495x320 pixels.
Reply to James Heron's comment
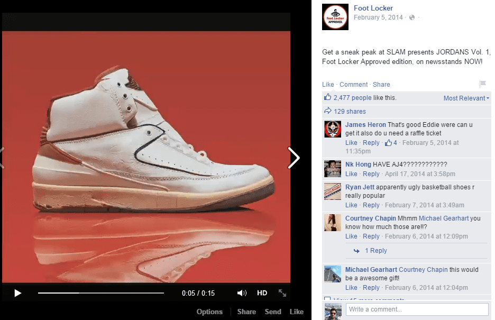pos(371,143)
